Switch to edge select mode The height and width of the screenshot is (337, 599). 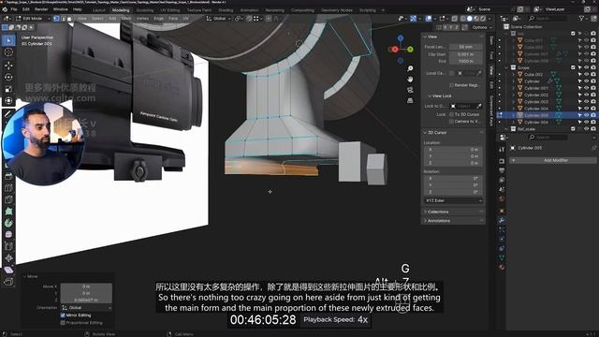[x=63, y=19]
